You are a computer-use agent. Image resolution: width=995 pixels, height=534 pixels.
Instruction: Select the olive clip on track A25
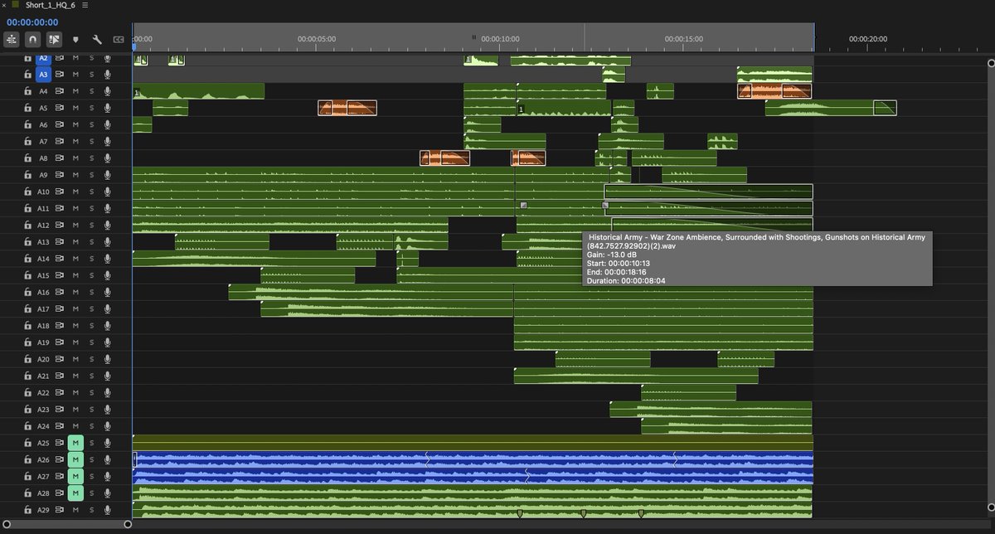point(473,443)
